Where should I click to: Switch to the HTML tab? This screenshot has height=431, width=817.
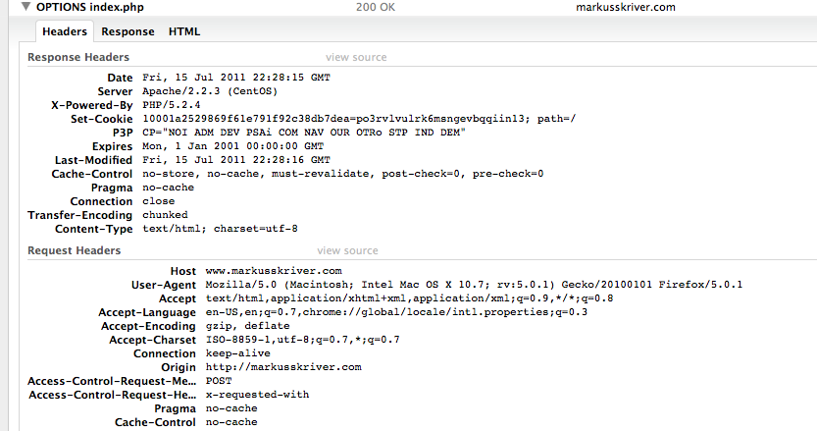pos(184,31)
